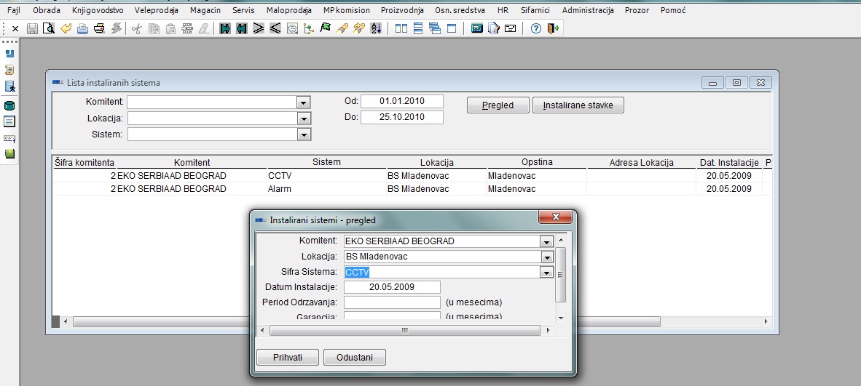Click the green notebook icon in the sidebar
The width and height of the screenshot is (861, 386).
coord(10,153)
